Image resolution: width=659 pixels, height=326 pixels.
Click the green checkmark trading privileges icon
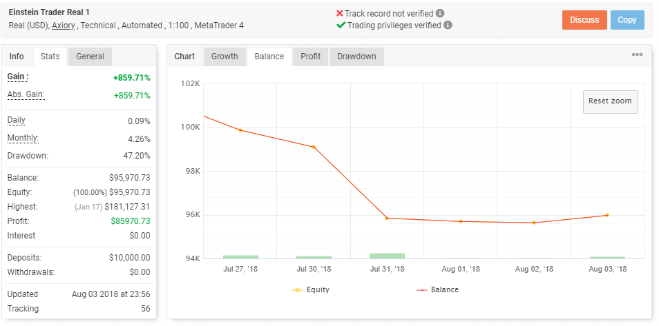[x=341, y=26]
